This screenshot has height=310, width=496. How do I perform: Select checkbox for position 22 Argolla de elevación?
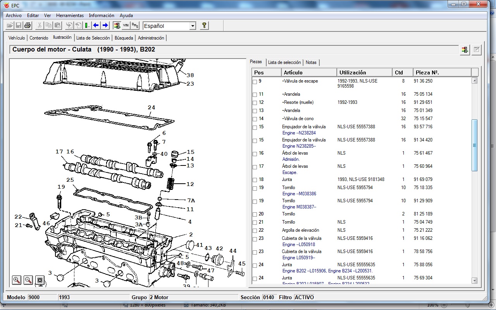pos(255,231)
